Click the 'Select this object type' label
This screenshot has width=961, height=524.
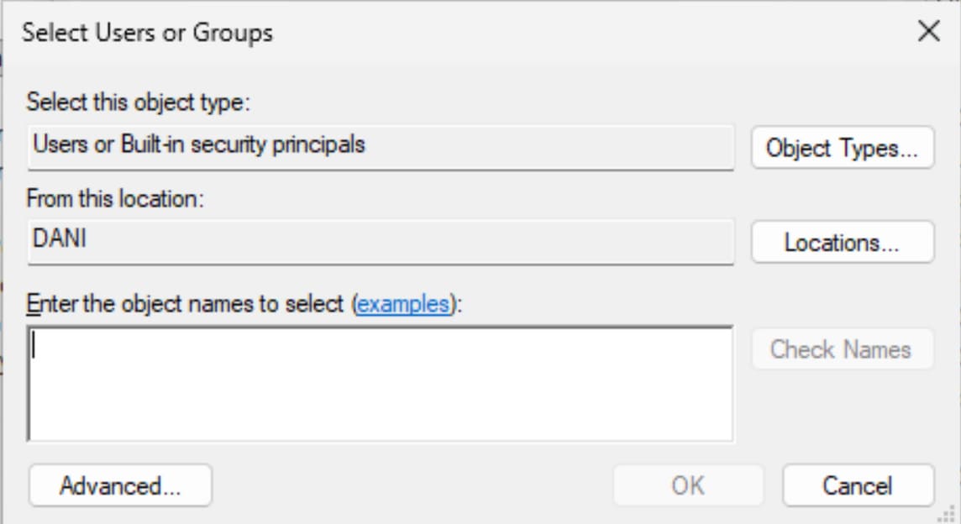139,102
